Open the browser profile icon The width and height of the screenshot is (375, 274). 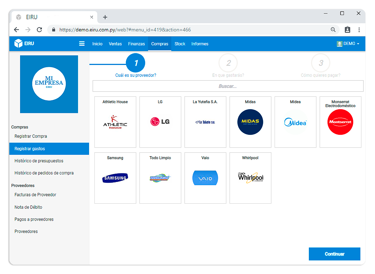click(348, 30)
